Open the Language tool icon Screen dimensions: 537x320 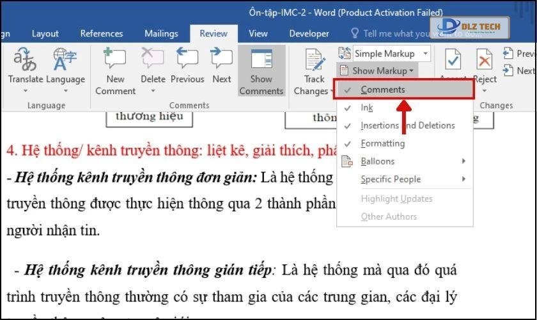click(65, 61)
